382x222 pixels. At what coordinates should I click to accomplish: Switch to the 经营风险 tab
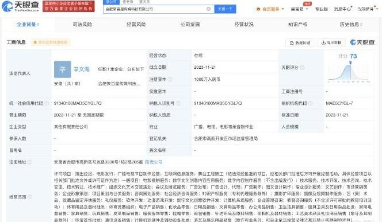pyautogui.click(x=136, y=24)
